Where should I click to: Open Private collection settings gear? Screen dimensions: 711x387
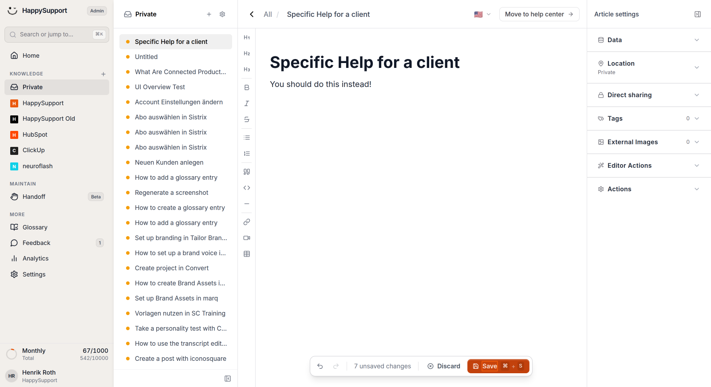pyautogui.click(x=222, y=14)
